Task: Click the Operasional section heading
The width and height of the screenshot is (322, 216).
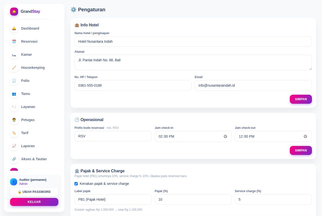Action: coord(89,120)
